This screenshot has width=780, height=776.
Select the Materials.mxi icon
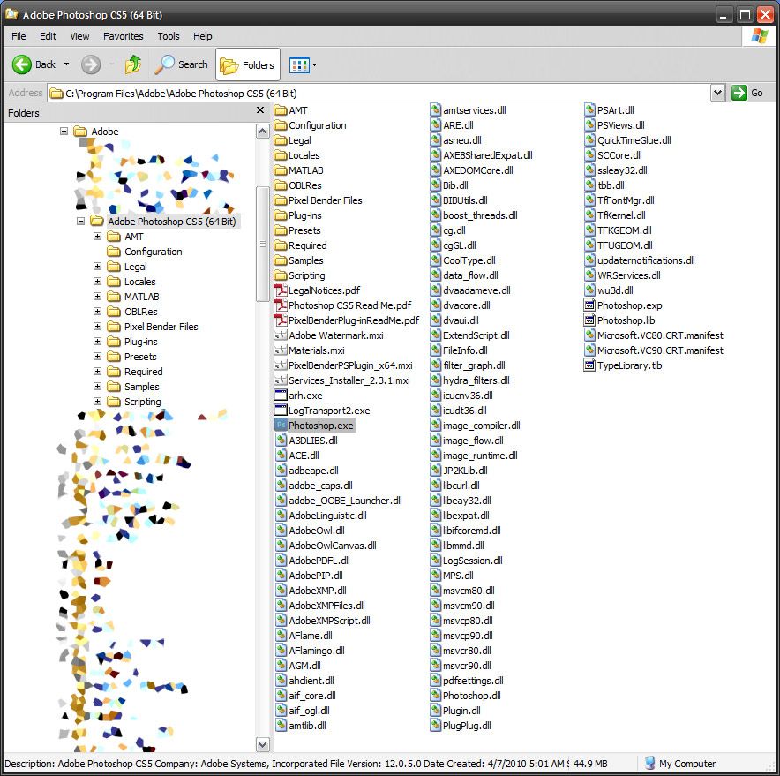click(281, 350)
